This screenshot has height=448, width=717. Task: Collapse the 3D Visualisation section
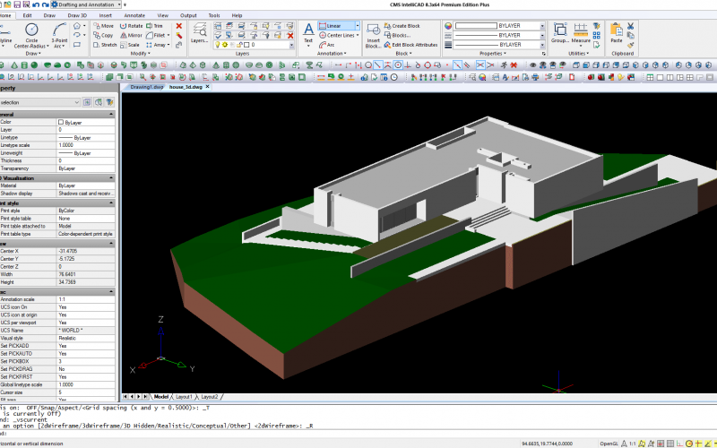click(111, 177)
